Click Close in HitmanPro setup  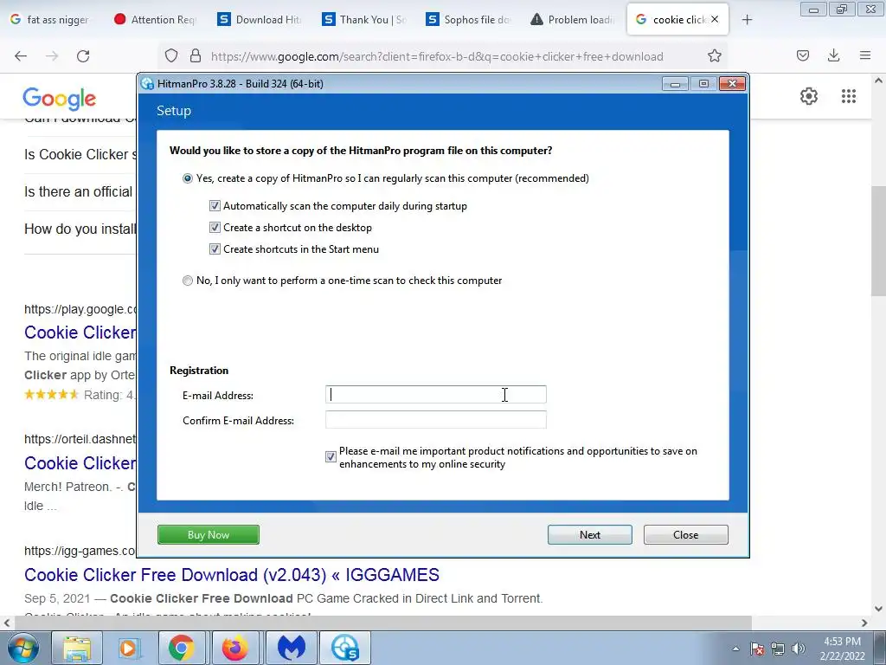686,535
